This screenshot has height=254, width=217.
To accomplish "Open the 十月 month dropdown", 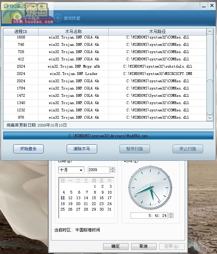I will pyautogui.click(x=71, y=170).
